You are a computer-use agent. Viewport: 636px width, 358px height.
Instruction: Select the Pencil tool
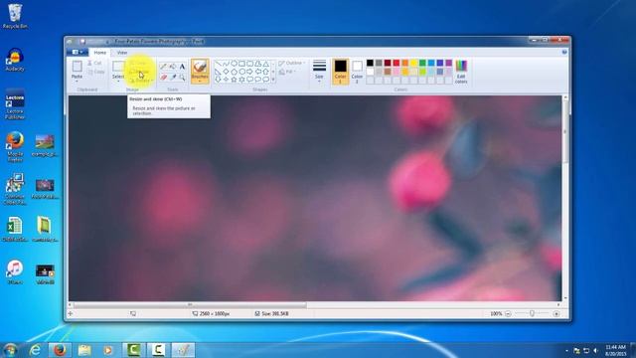163,67
